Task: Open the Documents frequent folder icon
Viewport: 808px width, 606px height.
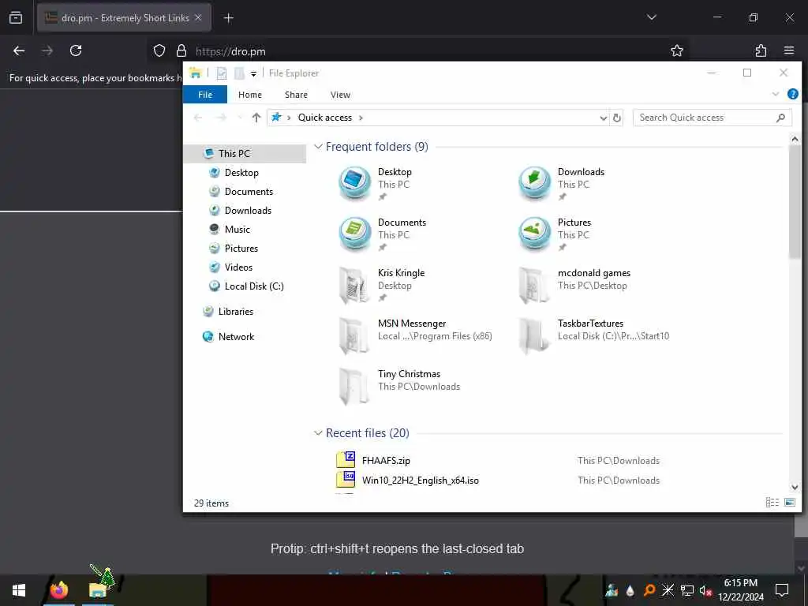Action: [x=354, y=233]
